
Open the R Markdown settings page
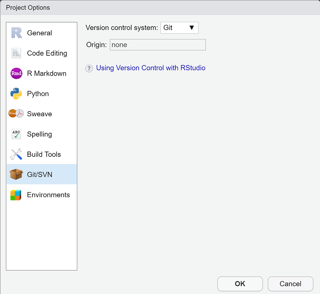pos(46,73)
